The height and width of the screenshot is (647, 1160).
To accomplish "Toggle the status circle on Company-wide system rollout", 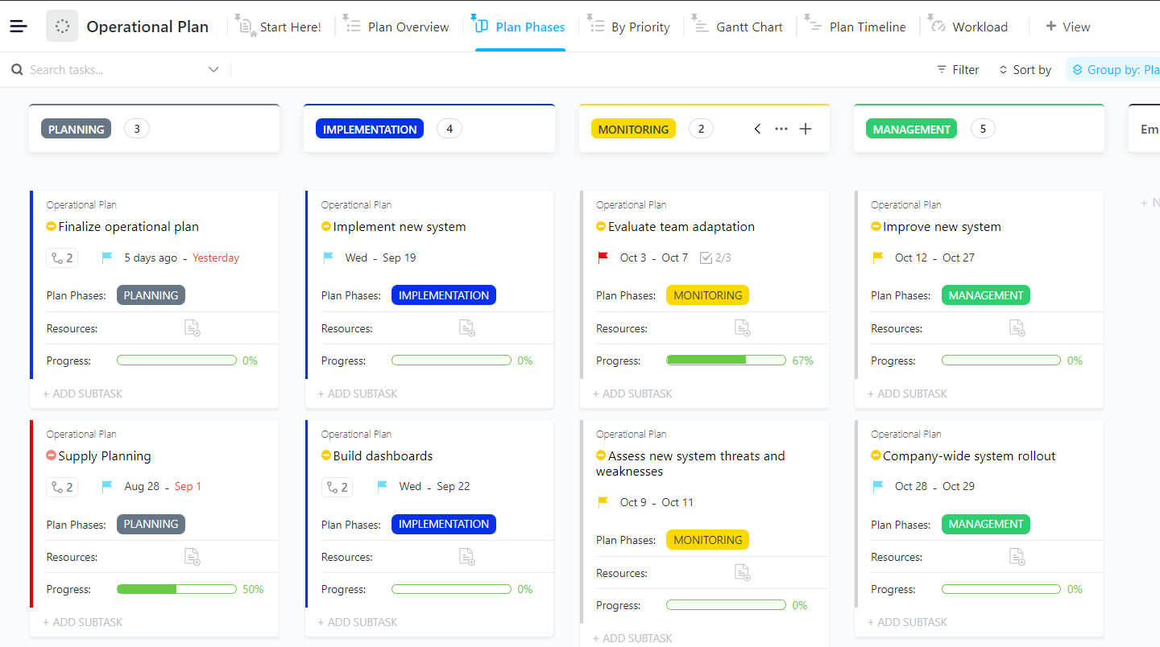I will [876, 455].
